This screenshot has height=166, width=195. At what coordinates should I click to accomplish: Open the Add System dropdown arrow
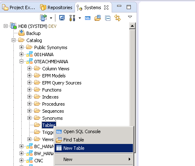coord(51,18)
